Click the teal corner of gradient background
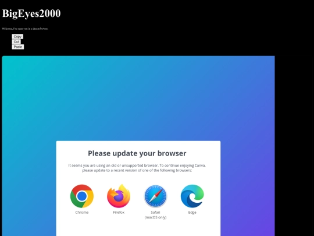This screenshot has height=236, width=314. click(x=12, y=64)
